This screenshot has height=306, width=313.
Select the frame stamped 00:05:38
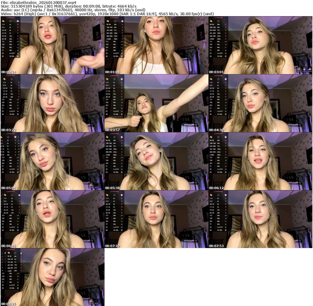156,161
